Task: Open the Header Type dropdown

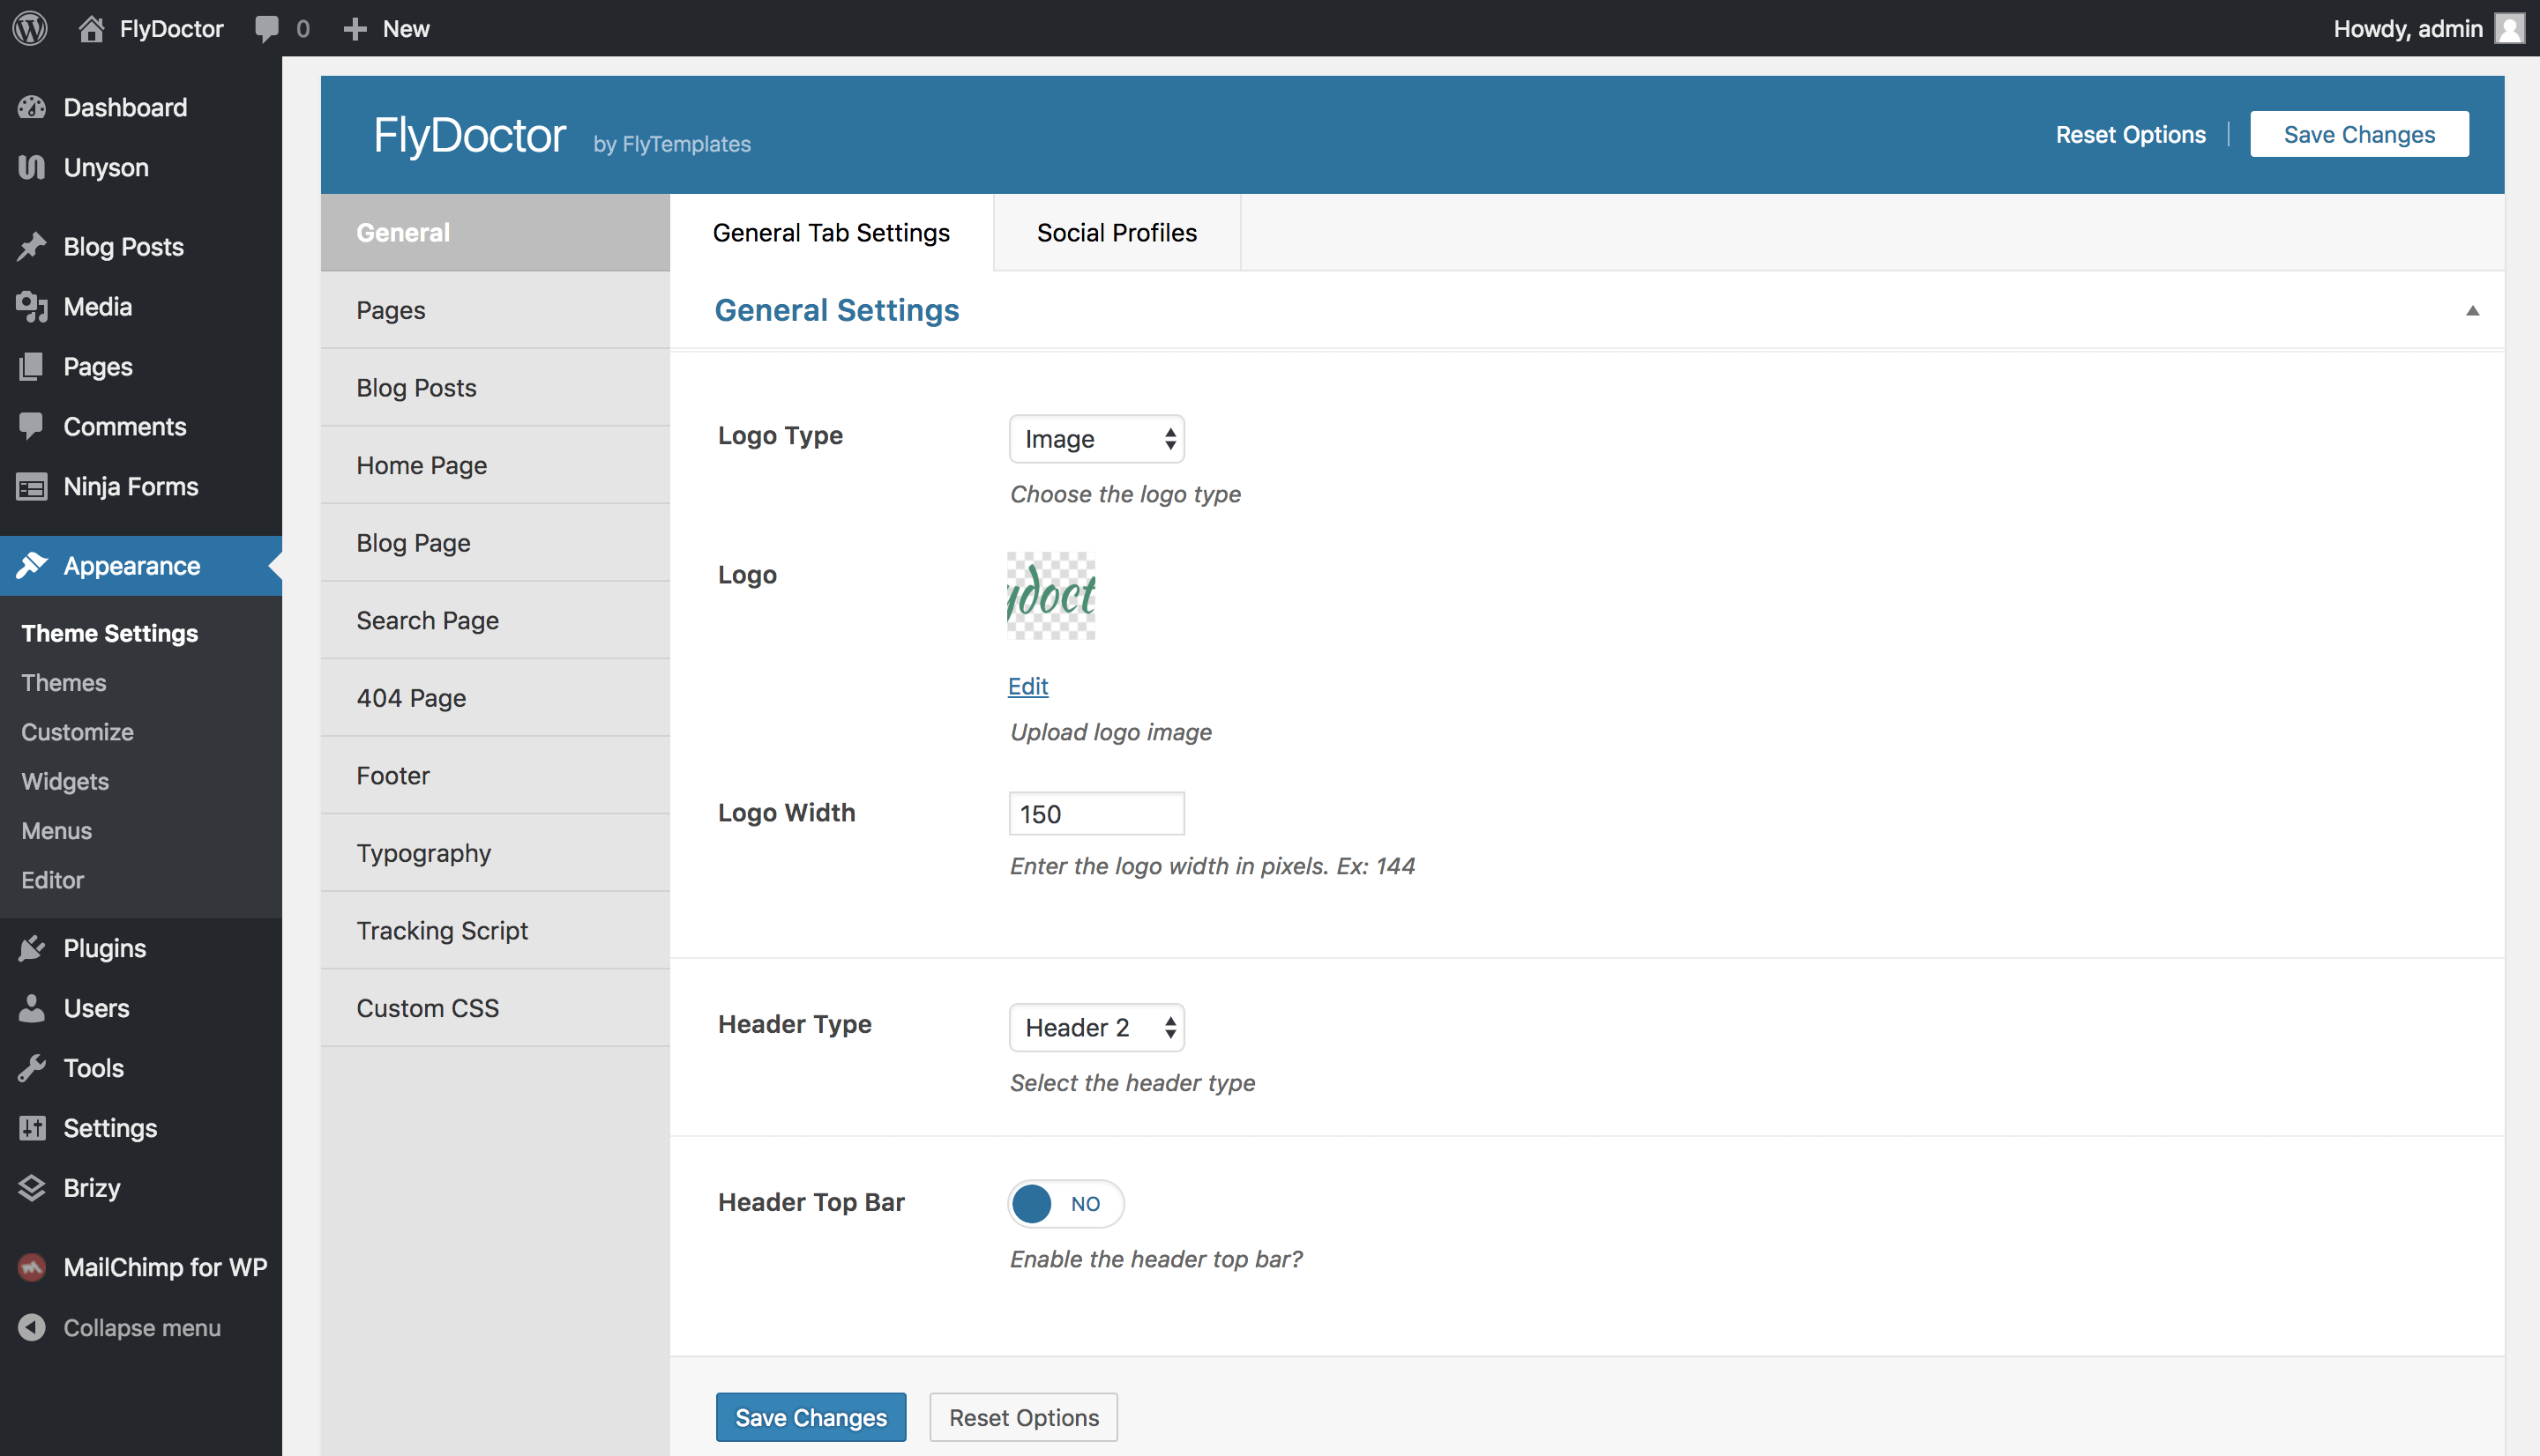Action: (x=1096, y=1027)
